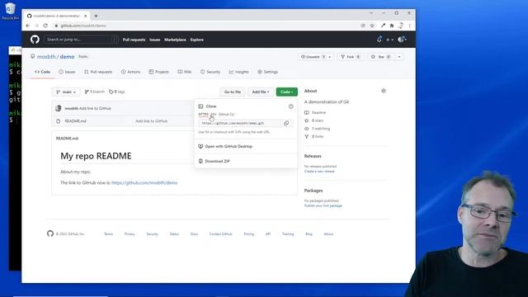Open the Insights repository tab
528x297 pixels.
click(x=238, y=72)
